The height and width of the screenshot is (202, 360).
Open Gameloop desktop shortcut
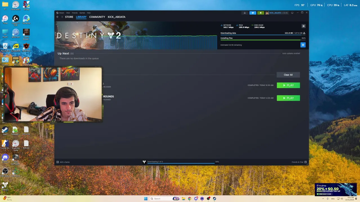[x=26, y=20]
